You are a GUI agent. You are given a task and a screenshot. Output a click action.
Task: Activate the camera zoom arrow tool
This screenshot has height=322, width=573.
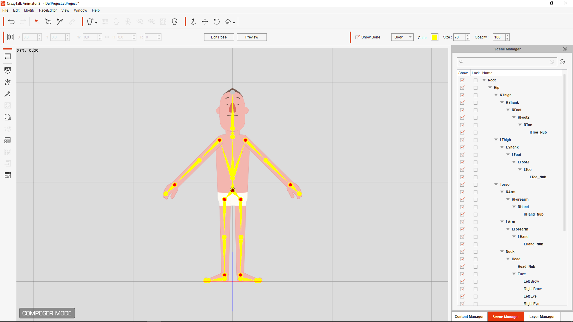click(x=193, y=22)
